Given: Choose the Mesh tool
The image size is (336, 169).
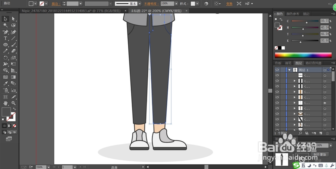Looking at the screenshot, I should click(5, 77).
